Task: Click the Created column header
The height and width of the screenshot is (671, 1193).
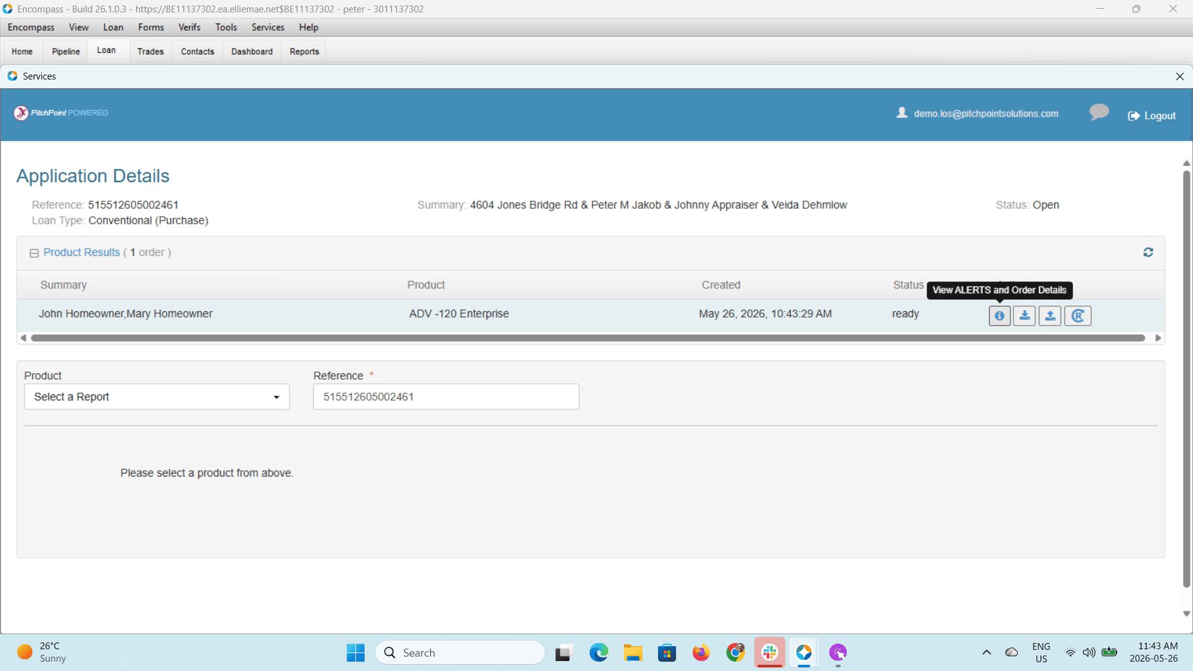Action: 721,285
